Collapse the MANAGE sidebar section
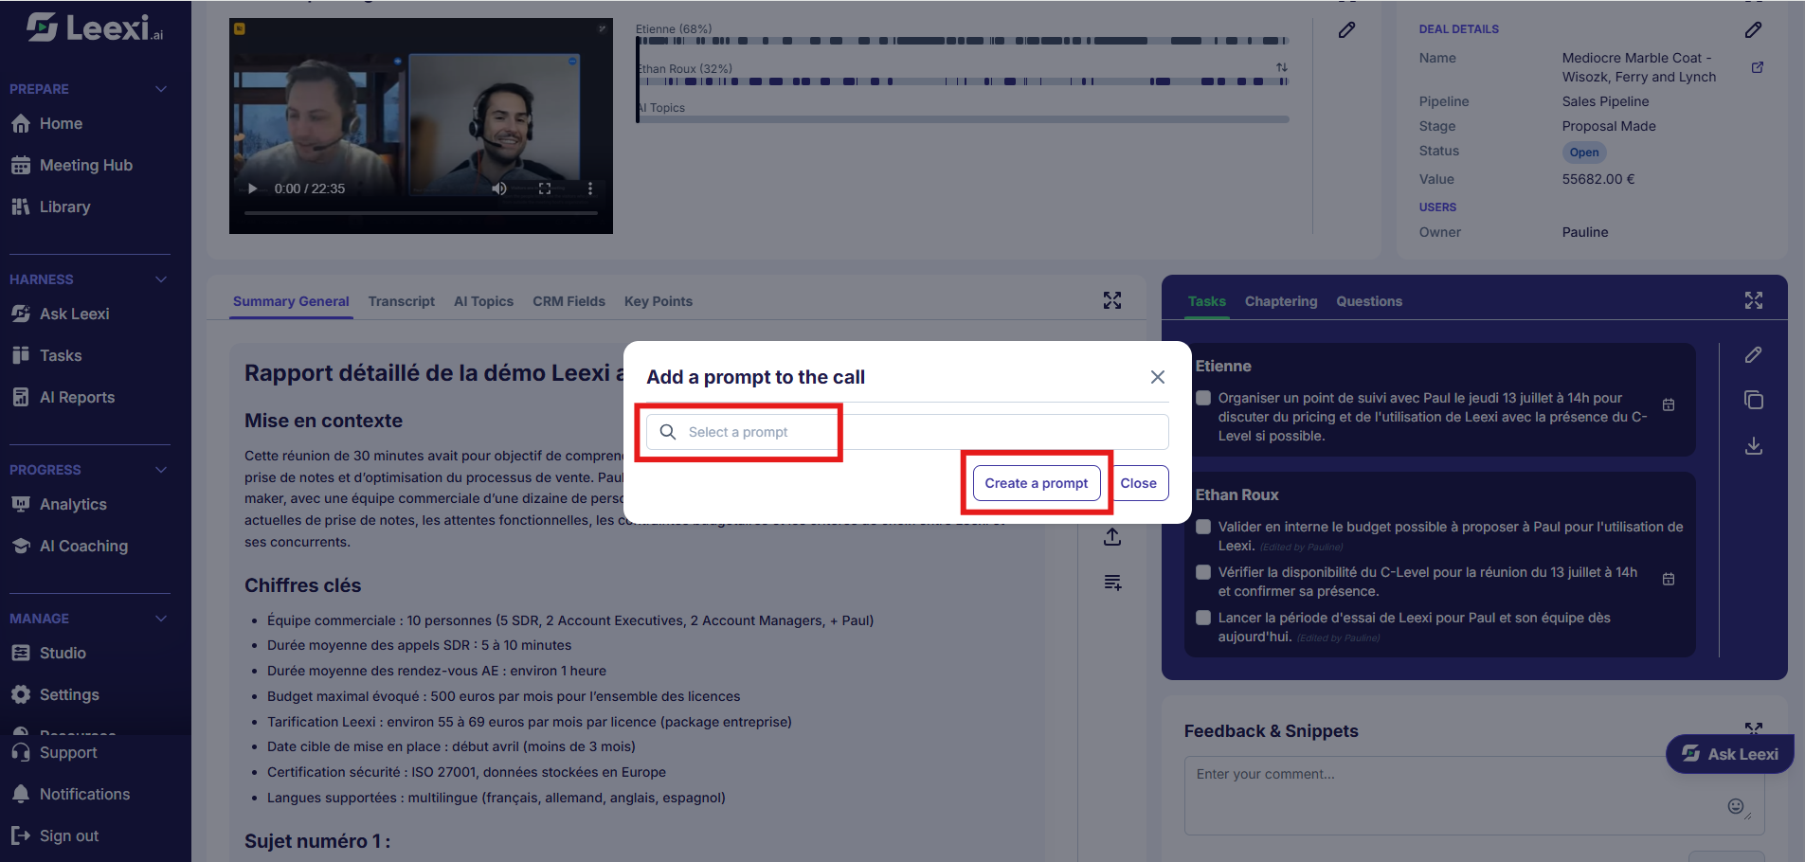Image resolution: width=1805 pixels, height=862 pixels. point(161,619)
